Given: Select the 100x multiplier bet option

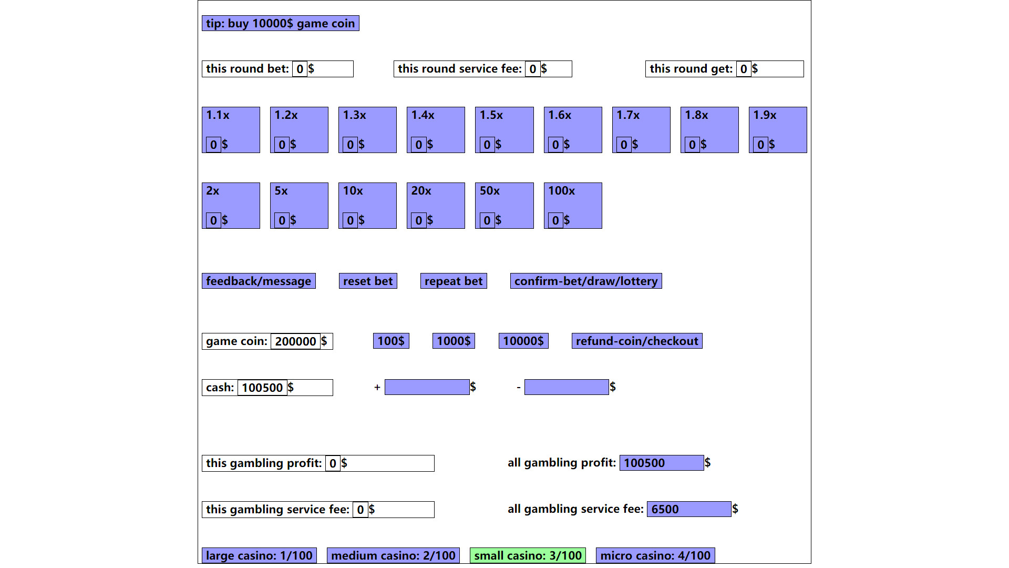Looking at the screenshot, I should tap(573, 205).
